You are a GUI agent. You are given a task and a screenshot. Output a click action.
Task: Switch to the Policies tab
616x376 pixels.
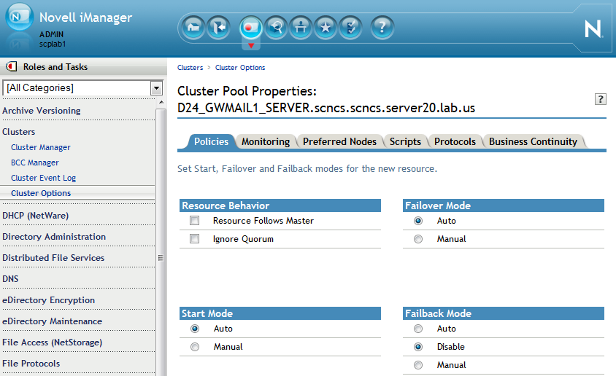pyautogui.click(x=212, y=141)
